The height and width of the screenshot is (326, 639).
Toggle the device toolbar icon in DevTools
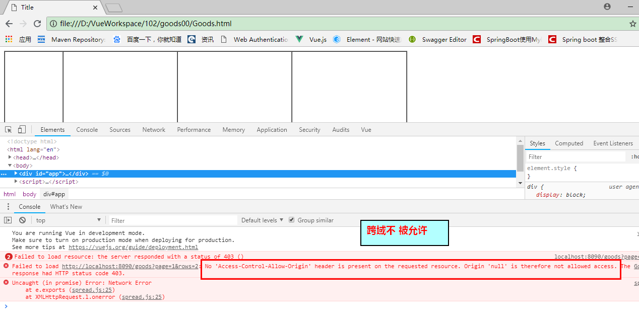pos(22,129)
